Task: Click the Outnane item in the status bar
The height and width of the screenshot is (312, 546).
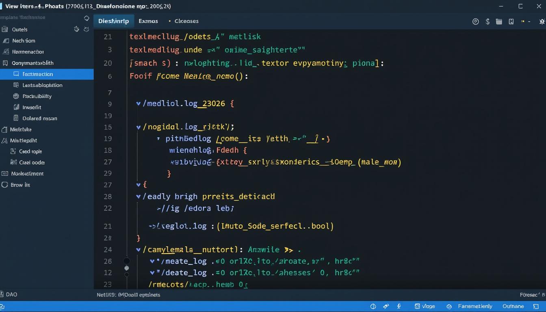Action: (513, 306)
